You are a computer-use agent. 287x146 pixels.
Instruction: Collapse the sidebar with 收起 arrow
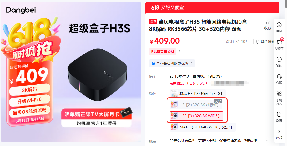(x=279, y=131)
